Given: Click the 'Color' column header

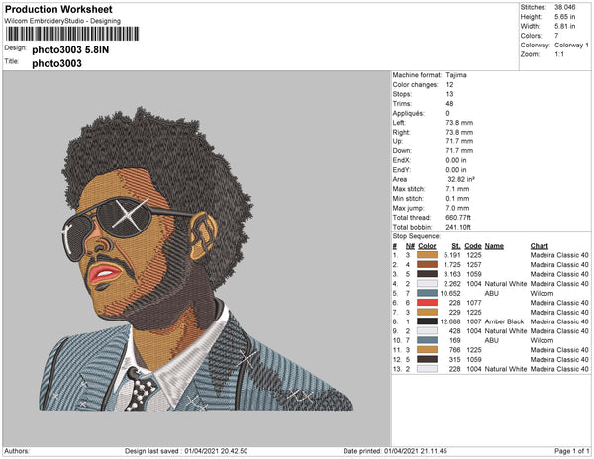Looking at the screenshot, I should tap(427, 246).
